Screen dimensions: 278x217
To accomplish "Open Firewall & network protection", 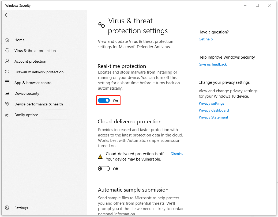I will 39,72.
